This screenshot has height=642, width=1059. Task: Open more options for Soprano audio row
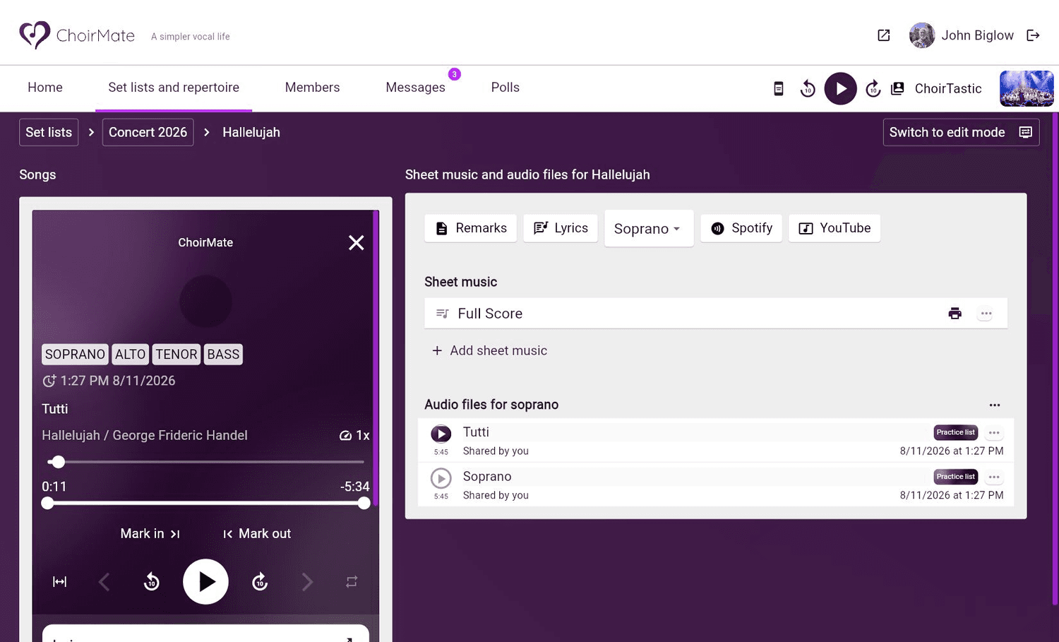click(x=994, y=477)
